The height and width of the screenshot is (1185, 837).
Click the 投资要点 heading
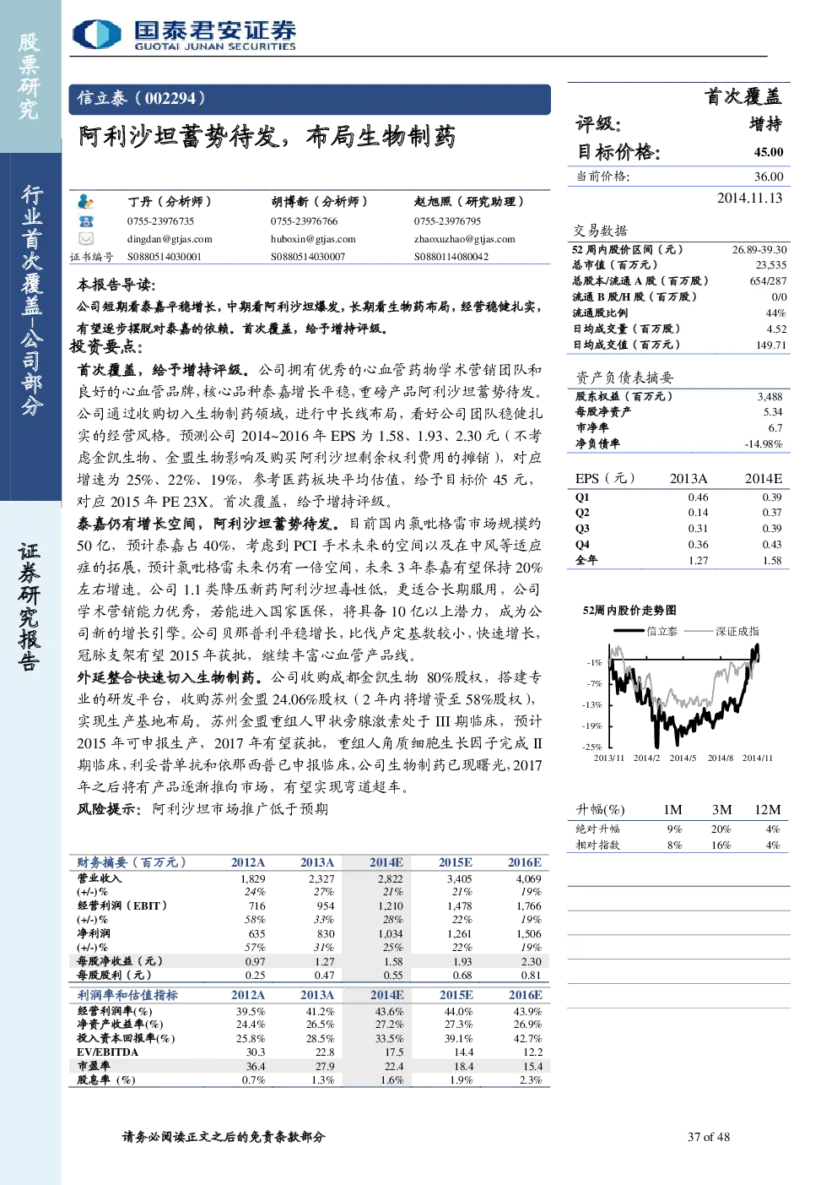106,346
